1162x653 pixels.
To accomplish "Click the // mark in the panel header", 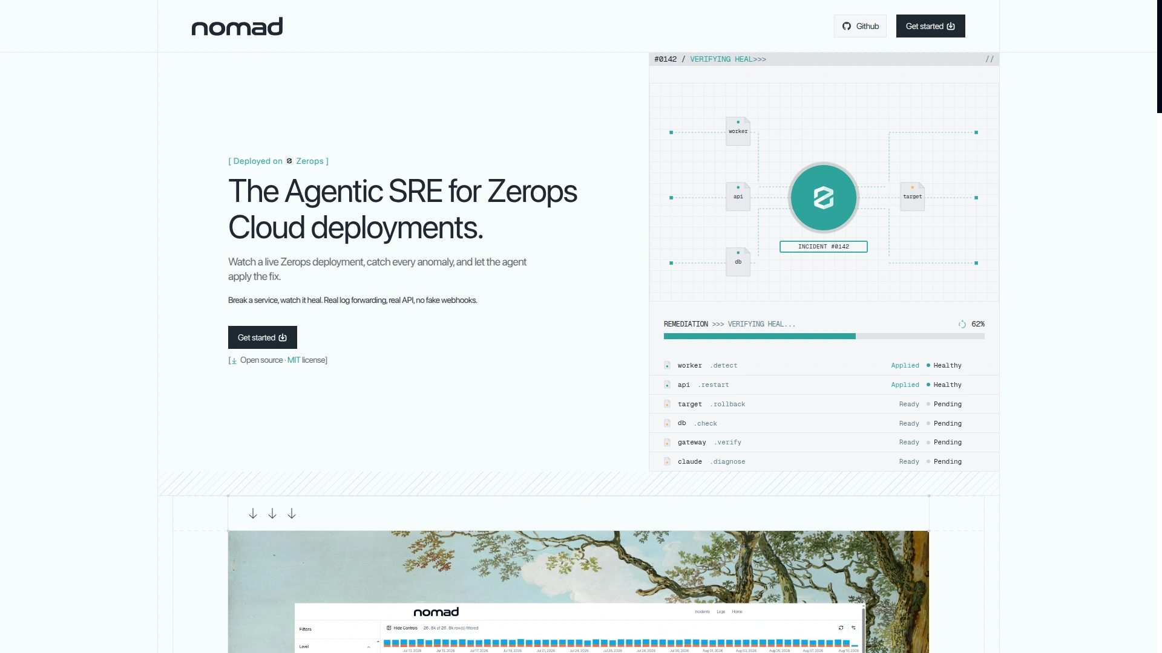I will pyautogui.click(x=990, y=59).
